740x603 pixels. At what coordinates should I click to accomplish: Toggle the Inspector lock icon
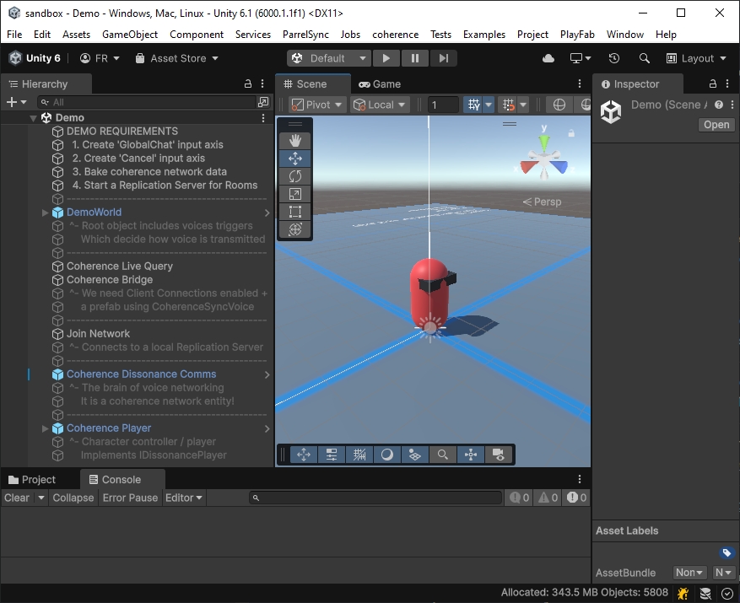coord(713,84)
